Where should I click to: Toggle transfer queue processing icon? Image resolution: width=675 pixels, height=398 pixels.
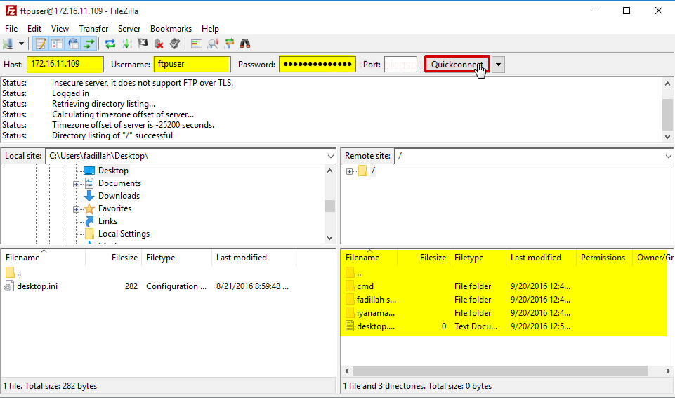point(126,44)
